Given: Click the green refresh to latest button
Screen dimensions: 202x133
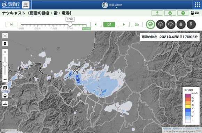Looking at the screenshot, I should [109, 24].
